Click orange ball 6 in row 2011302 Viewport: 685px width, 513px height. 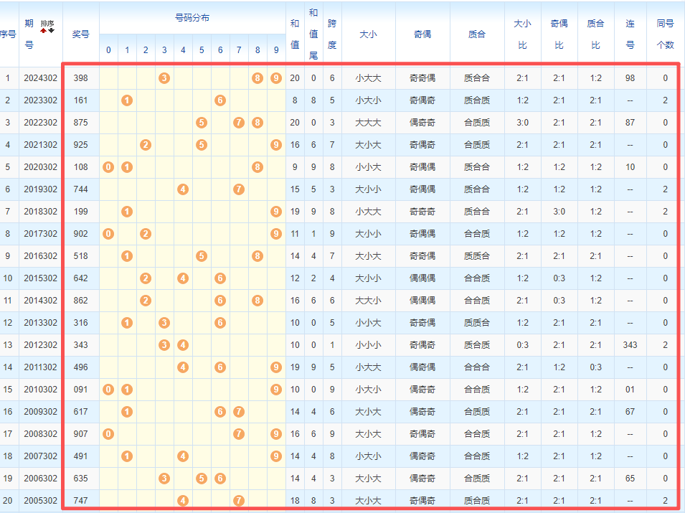220,367
